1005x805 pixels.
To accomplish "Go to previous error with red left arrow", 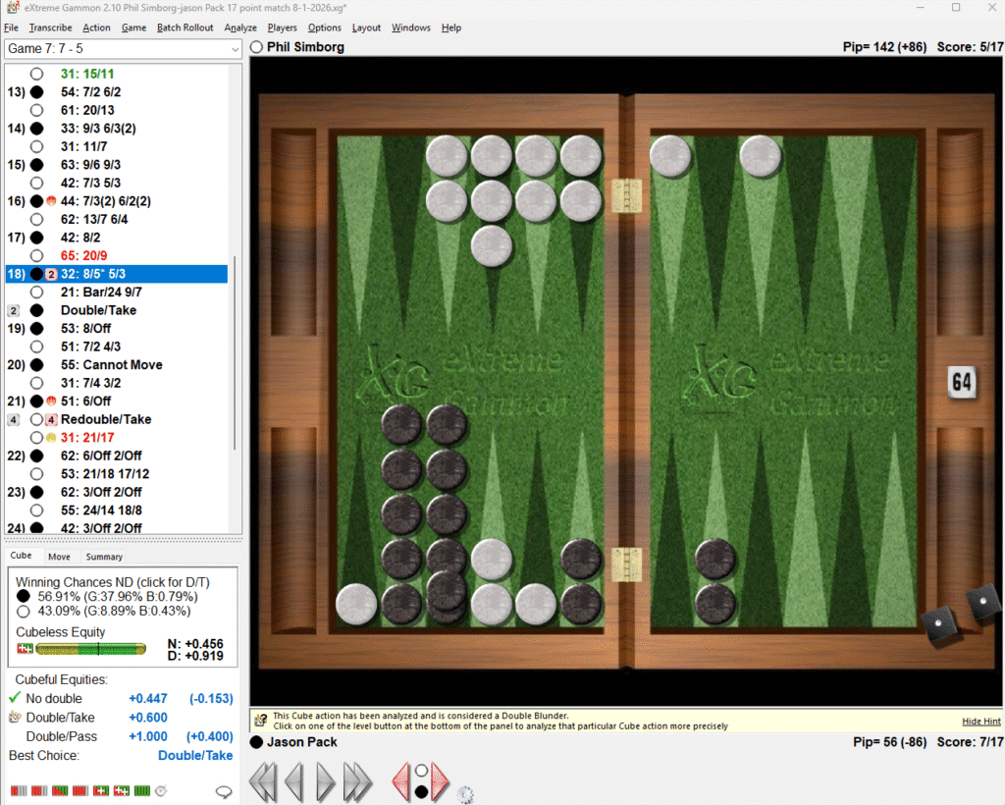I will point(401,781).
